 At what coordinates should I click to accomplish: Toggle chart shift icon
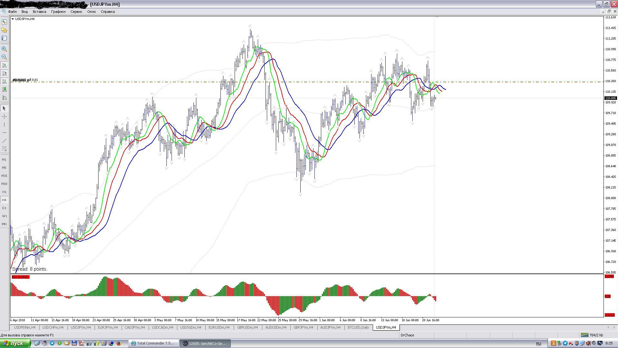click(x=4, y=73)
